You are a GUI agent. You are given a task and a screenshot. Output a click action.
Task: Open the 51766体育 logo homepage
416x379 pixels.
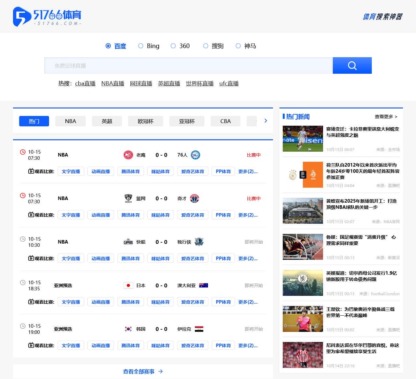pyautogui.click(x=47, y=17)
